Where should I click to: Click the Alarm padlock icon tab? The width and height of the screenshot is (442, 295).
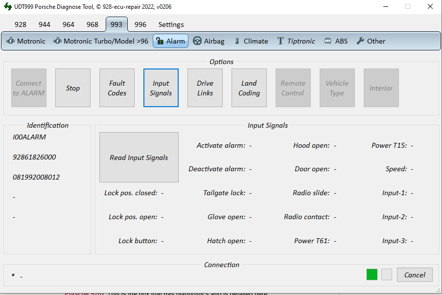(170, 41)
